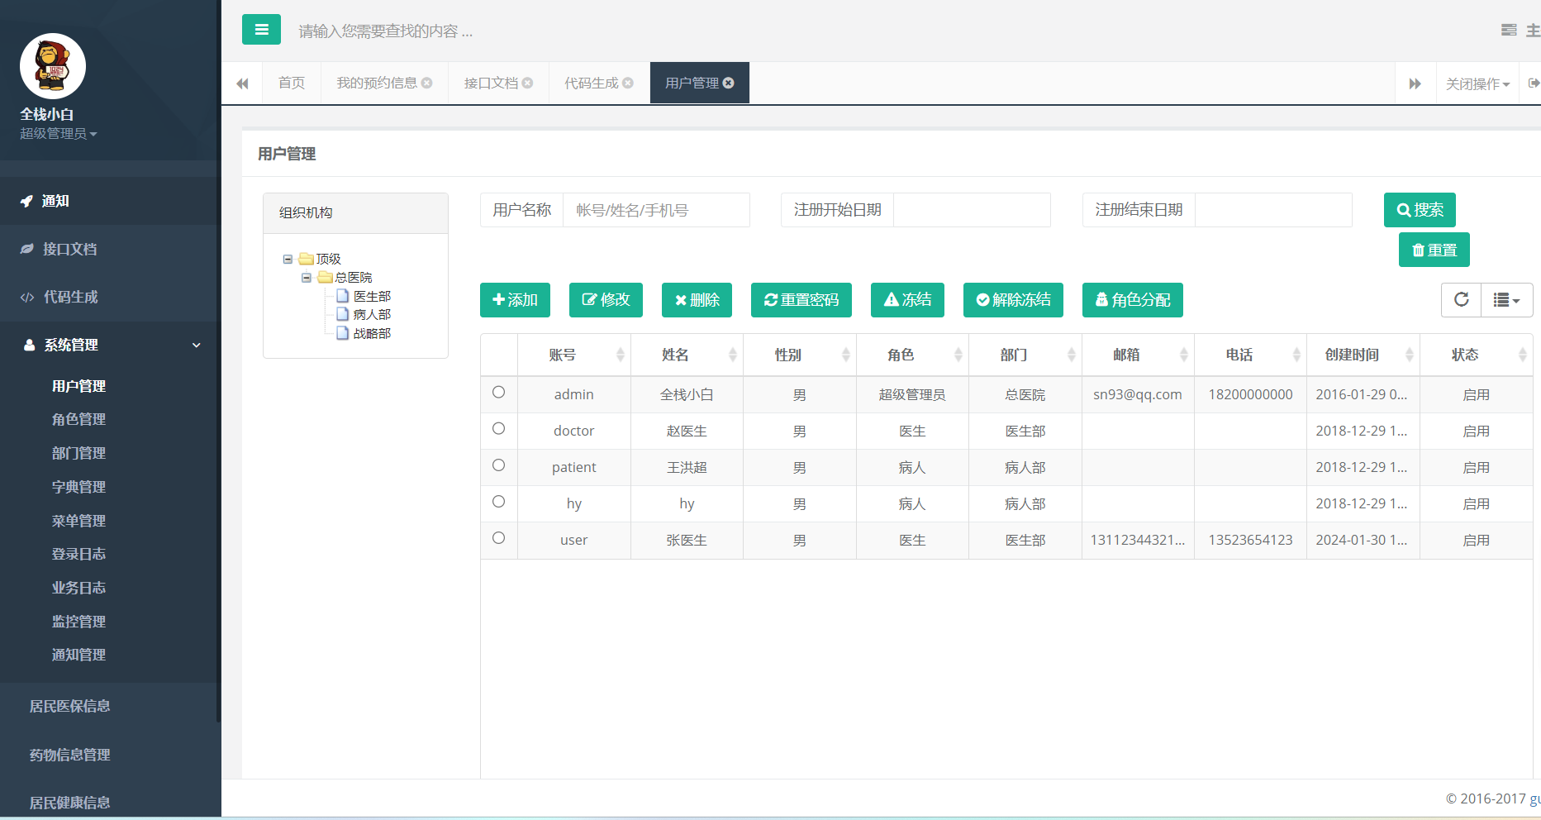Close the 我的预约信息 tab

pos(427,83)
